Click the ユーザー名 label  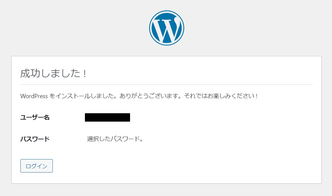tap(35, 117)
